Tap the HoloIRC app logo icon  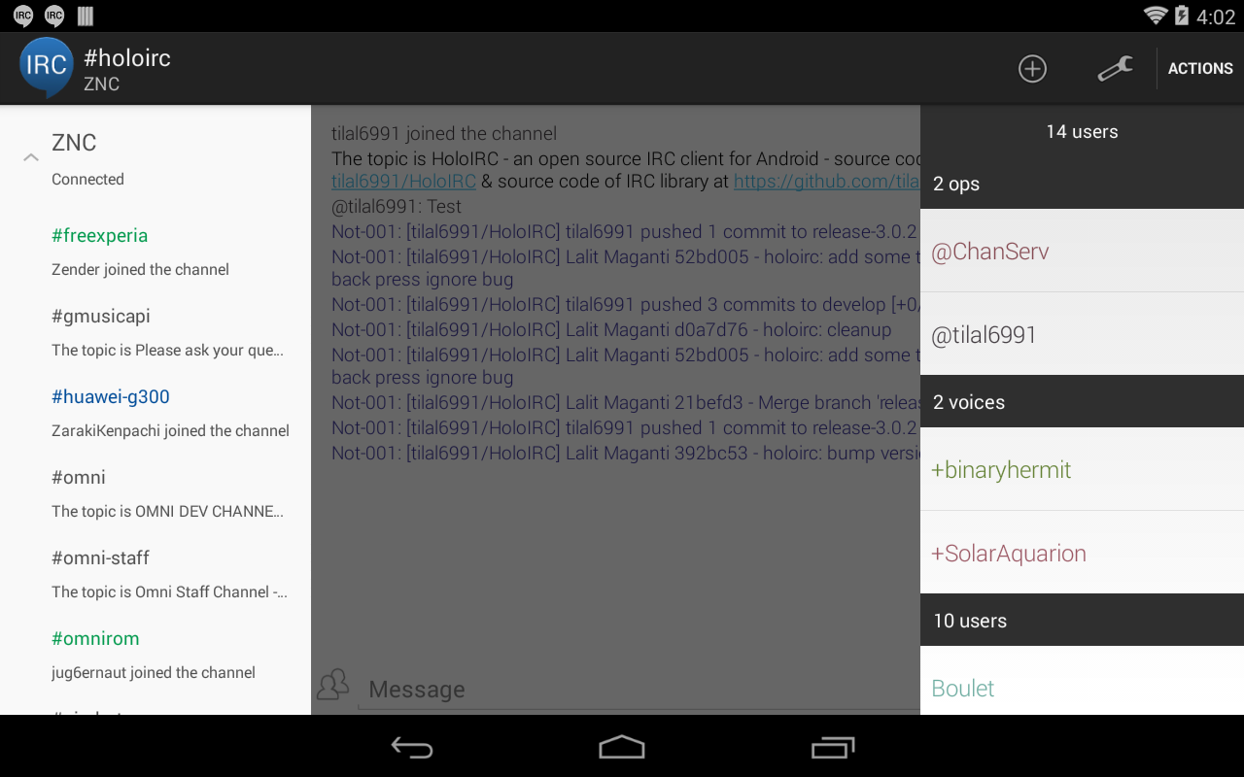(46, 68)
